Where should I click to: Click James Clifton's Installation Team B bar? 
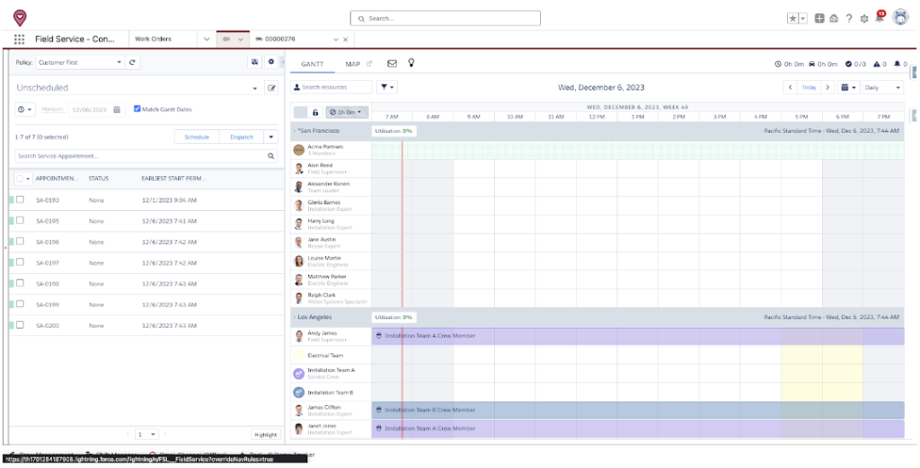pos(638,410)
